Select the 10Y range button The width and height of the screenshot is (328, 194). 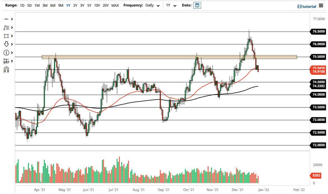[97, 5]
